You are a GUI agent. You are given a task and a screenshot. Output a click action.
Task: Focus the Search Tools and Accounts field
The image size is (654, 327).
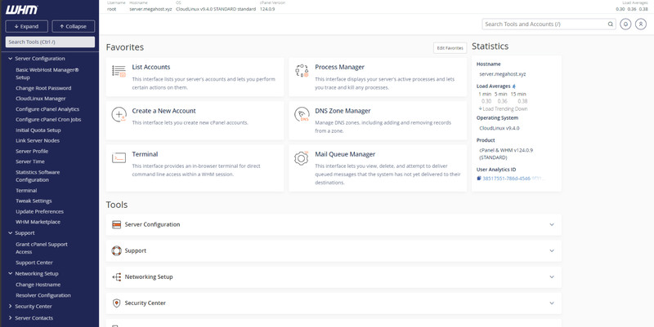click(x=549, y=24)
